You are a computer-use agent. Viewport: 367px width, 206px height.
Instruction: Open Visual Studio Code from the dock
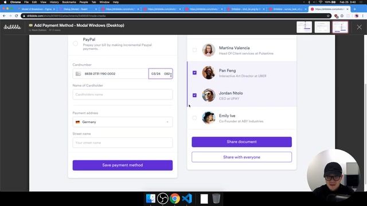187,199
